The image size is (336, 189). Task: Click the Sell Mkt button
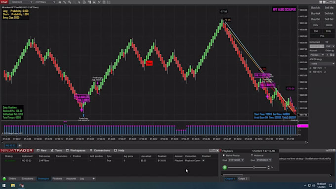[x=329, y=8]
